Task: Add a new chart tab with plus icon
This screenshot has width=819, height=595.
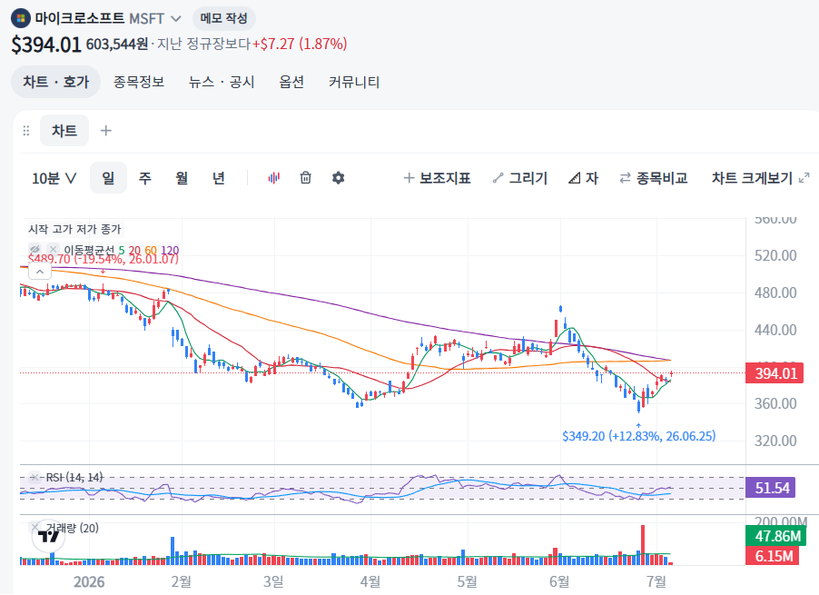Action: [106, 131]
